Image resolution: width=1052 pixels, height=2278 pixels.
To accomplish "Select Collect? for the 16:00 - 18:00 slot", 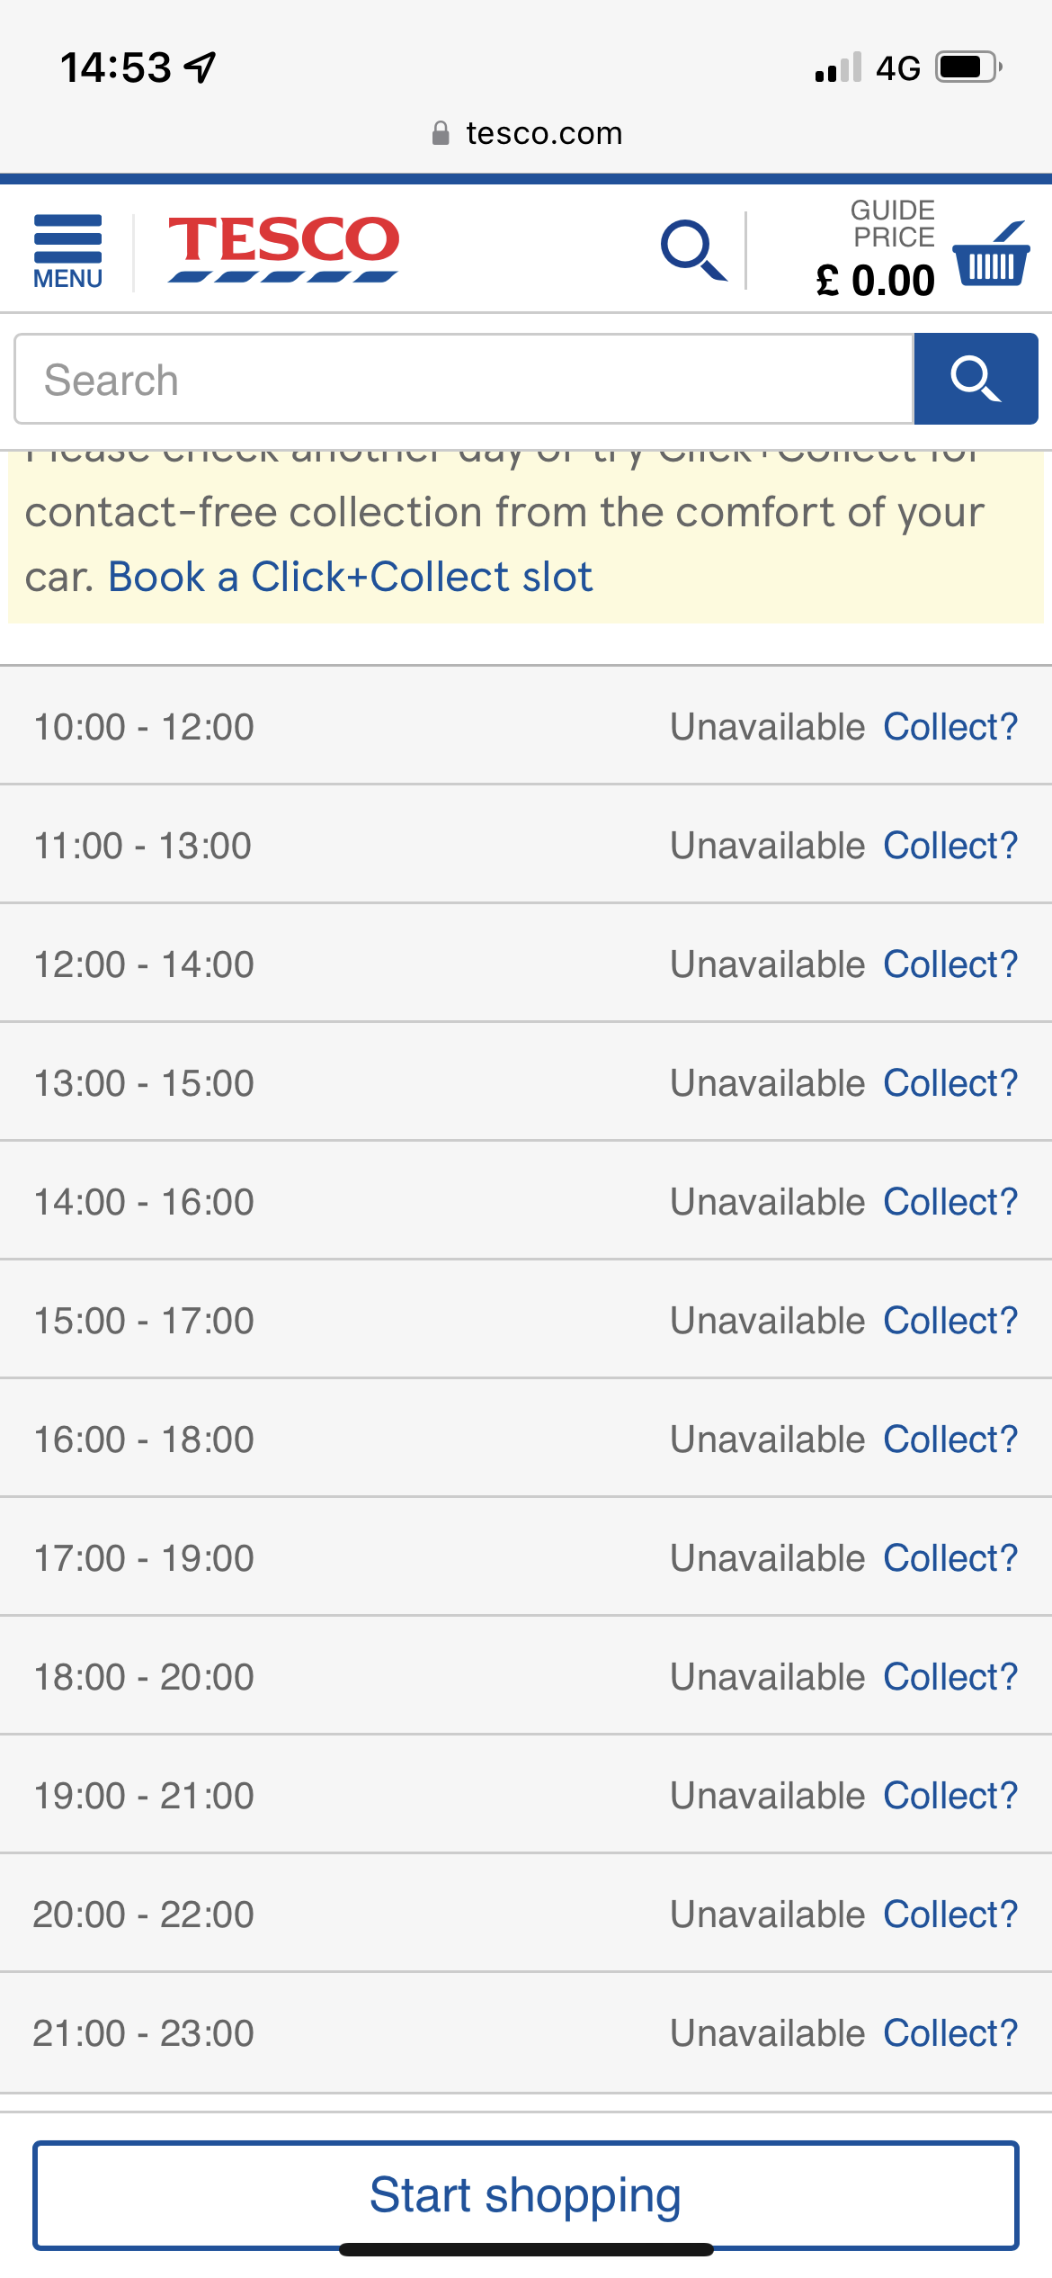I will pos(950,1439).
